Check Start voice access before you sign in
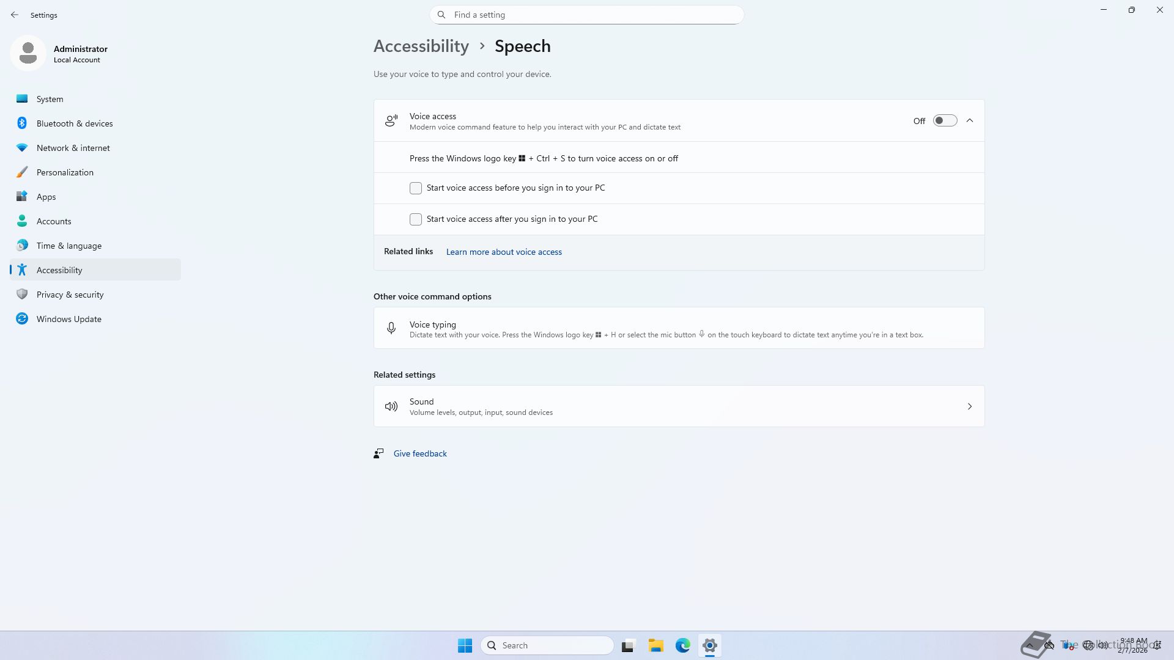 click(416, 188)
